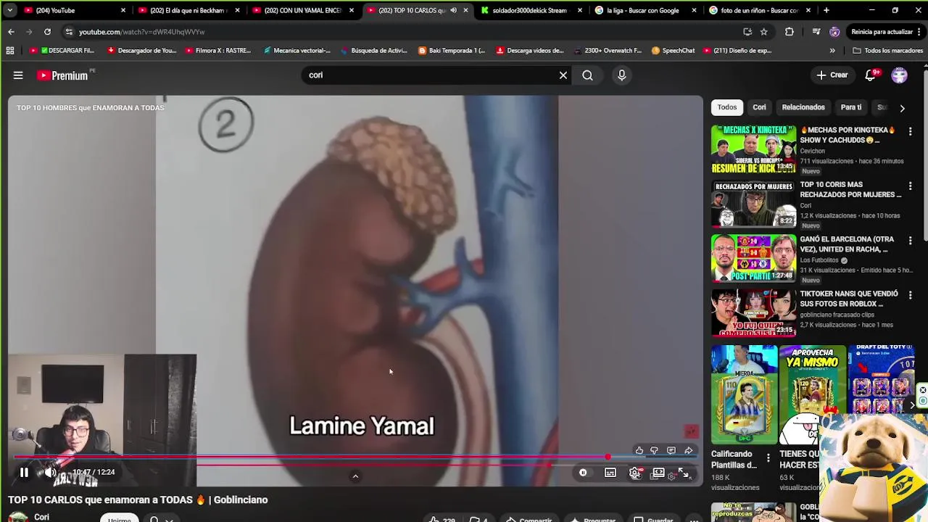Clear the search box with the X icon
928x522 pixels.
[x=563, y=75]
